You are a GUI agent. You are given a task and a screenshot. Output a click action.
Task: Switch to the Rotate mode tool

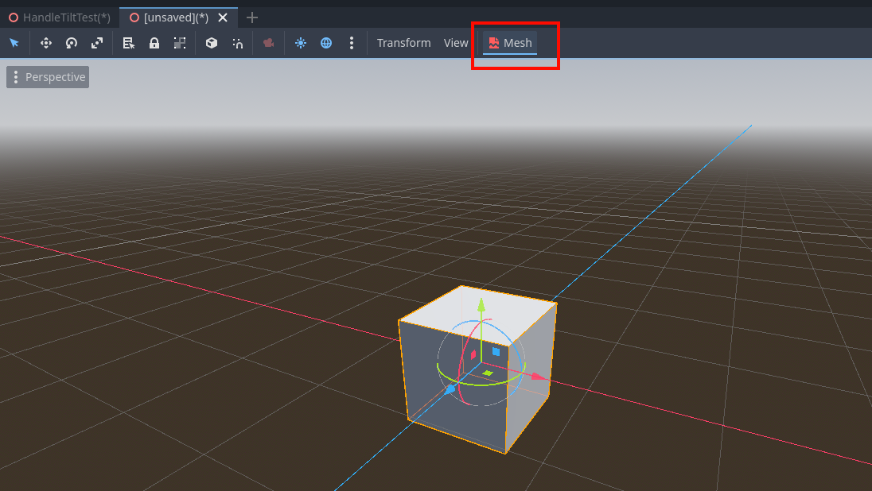pyautogui.click(x=71, y=43)
